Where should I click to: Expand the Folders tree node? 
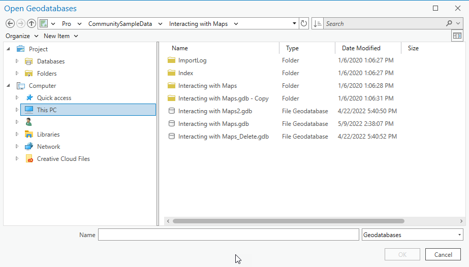point(17,73)
